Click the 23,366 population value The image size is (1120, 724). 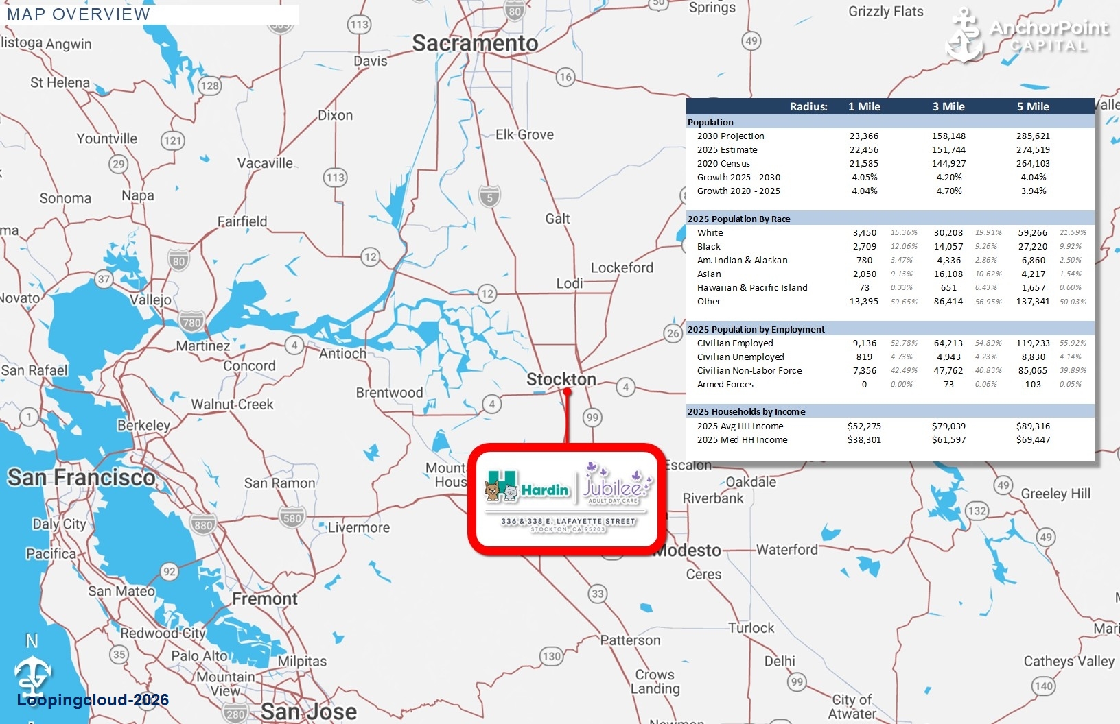click(x=864, y=136)
